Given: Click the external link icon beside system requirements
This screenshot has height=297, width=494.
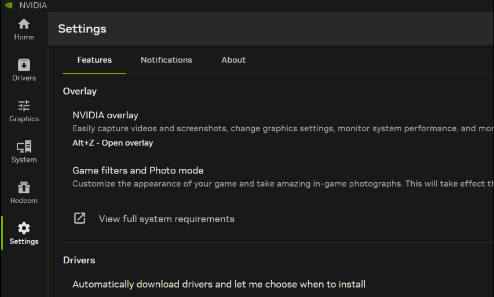Looking at the screenshot, I should (x=79, y=218).
